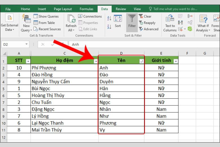Click the Forecast Sheet button
Screen dimensions: 220x147
point(216,23)
